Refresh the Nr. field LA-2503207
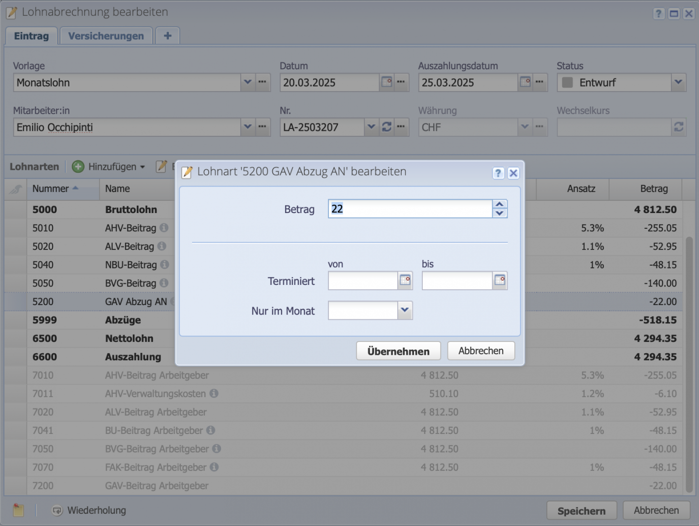 387,127
